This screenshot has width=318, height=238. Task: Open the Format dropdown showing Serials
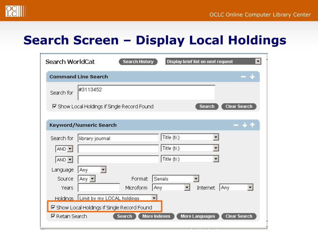click(176, 179)
